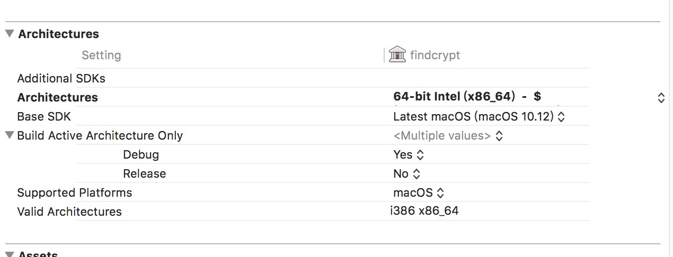Collapse Build Active Architecture Only disclosure triangle

9,135
